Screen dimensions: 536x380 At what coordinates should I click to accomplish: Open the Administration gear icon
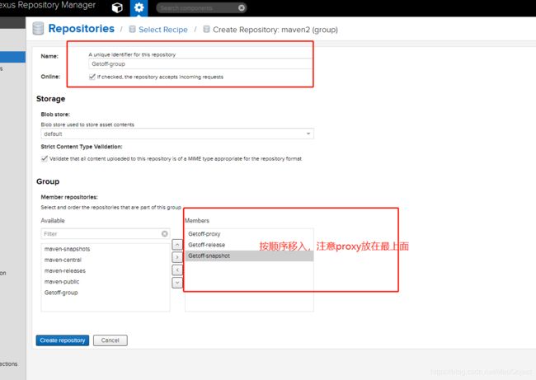tap(139, 7)
